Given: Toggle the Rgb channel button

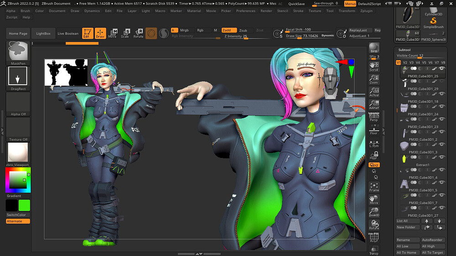Looking at the screenshot, I should click(202, 30).
